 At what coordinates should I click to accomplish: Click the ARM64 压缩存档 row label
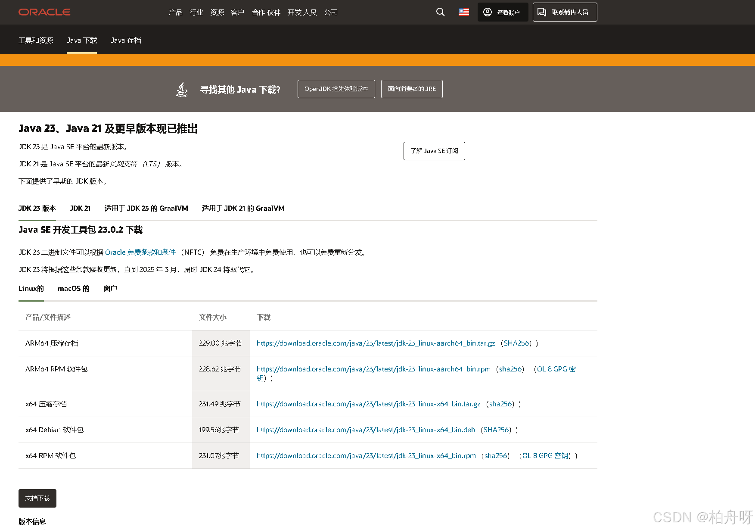point(52,343)
